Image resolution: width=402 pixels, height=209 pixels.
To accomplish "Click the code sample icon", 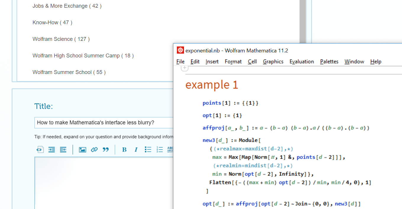I will pos(40,149).
